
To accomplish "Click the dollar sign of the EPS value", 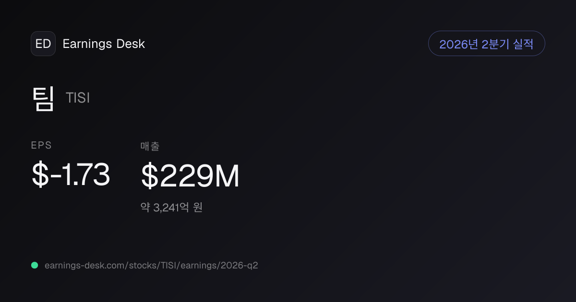I will pyautogui.click(x=39, y=174).
